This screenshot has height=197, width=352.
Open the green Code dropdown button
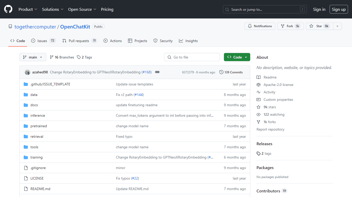coord(237,57)
